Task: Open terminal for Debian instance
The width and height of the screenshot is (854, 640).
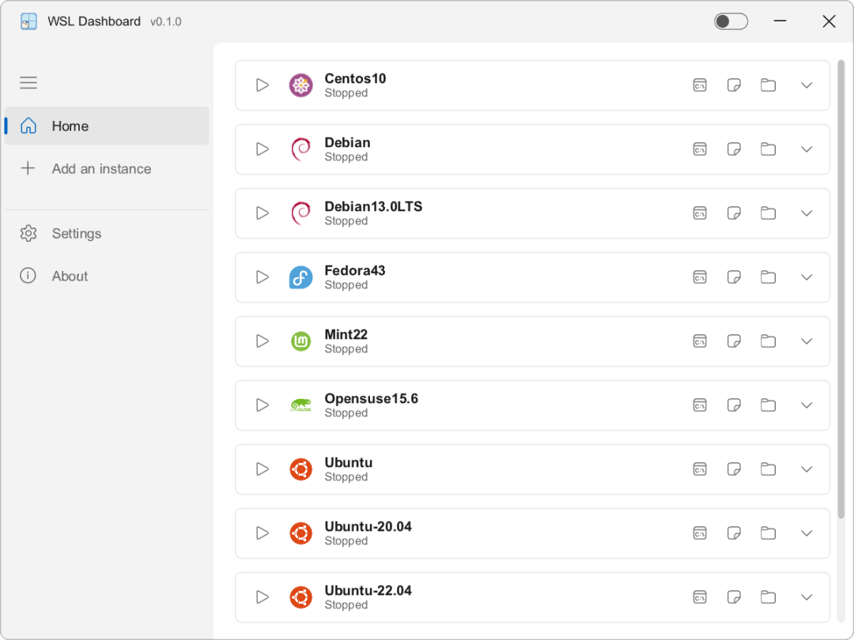Action: pos(700,149)
